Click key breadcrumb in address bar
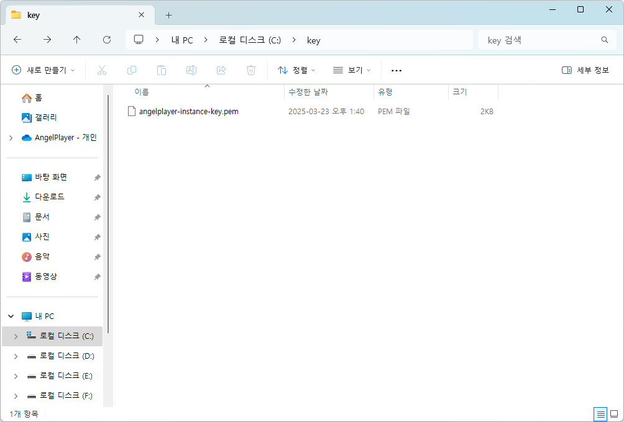 click(314, 40)
